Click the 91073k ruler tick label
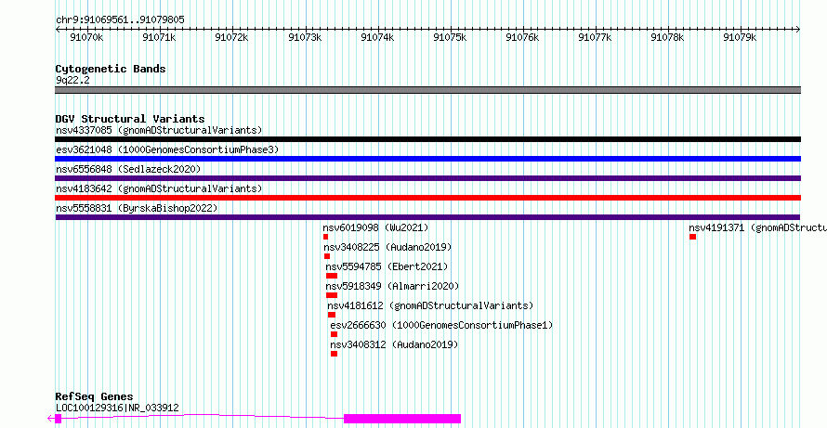This screenshot has height=428, width=827. [x=305, y=37]
